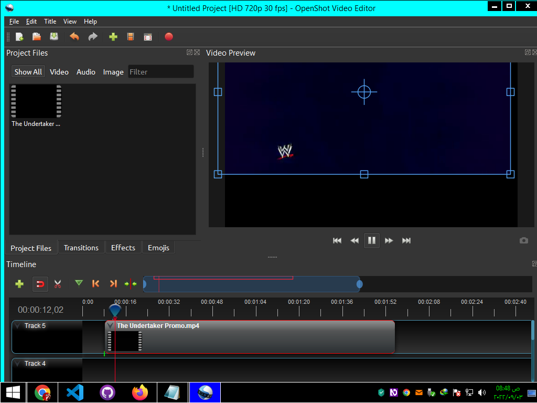Open the View menu
Screen dimensions: 537x403
click(x=70, y=21)
